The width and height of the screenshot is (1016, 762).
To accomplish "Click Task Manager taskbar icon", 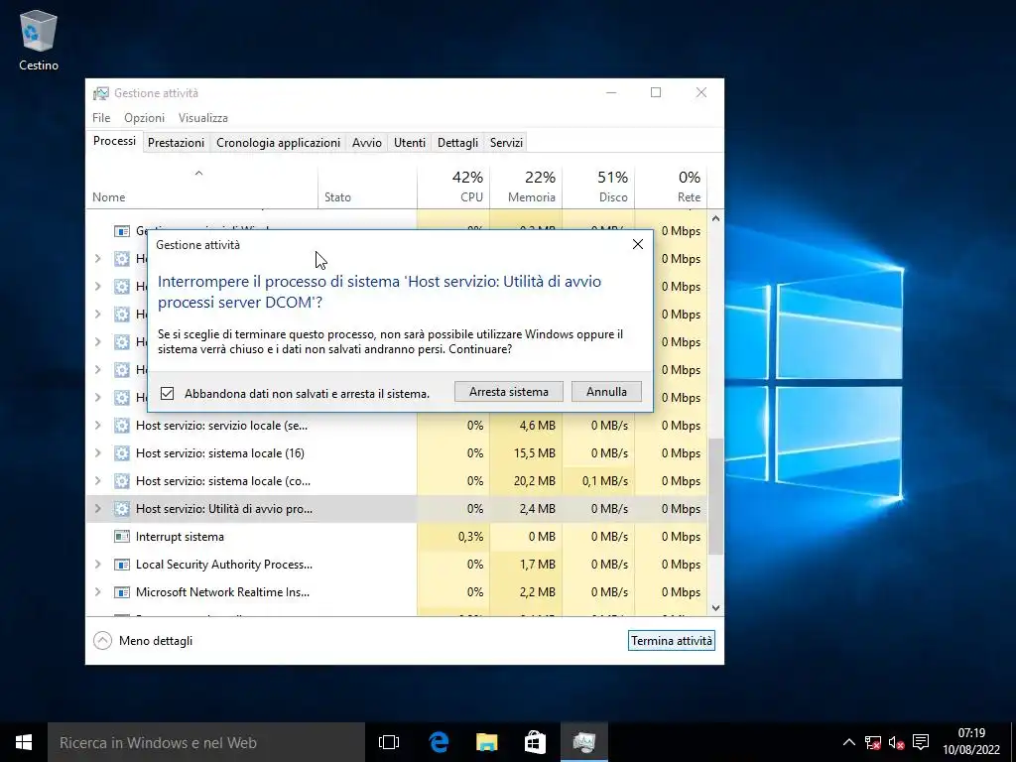I will click(583, 742).
